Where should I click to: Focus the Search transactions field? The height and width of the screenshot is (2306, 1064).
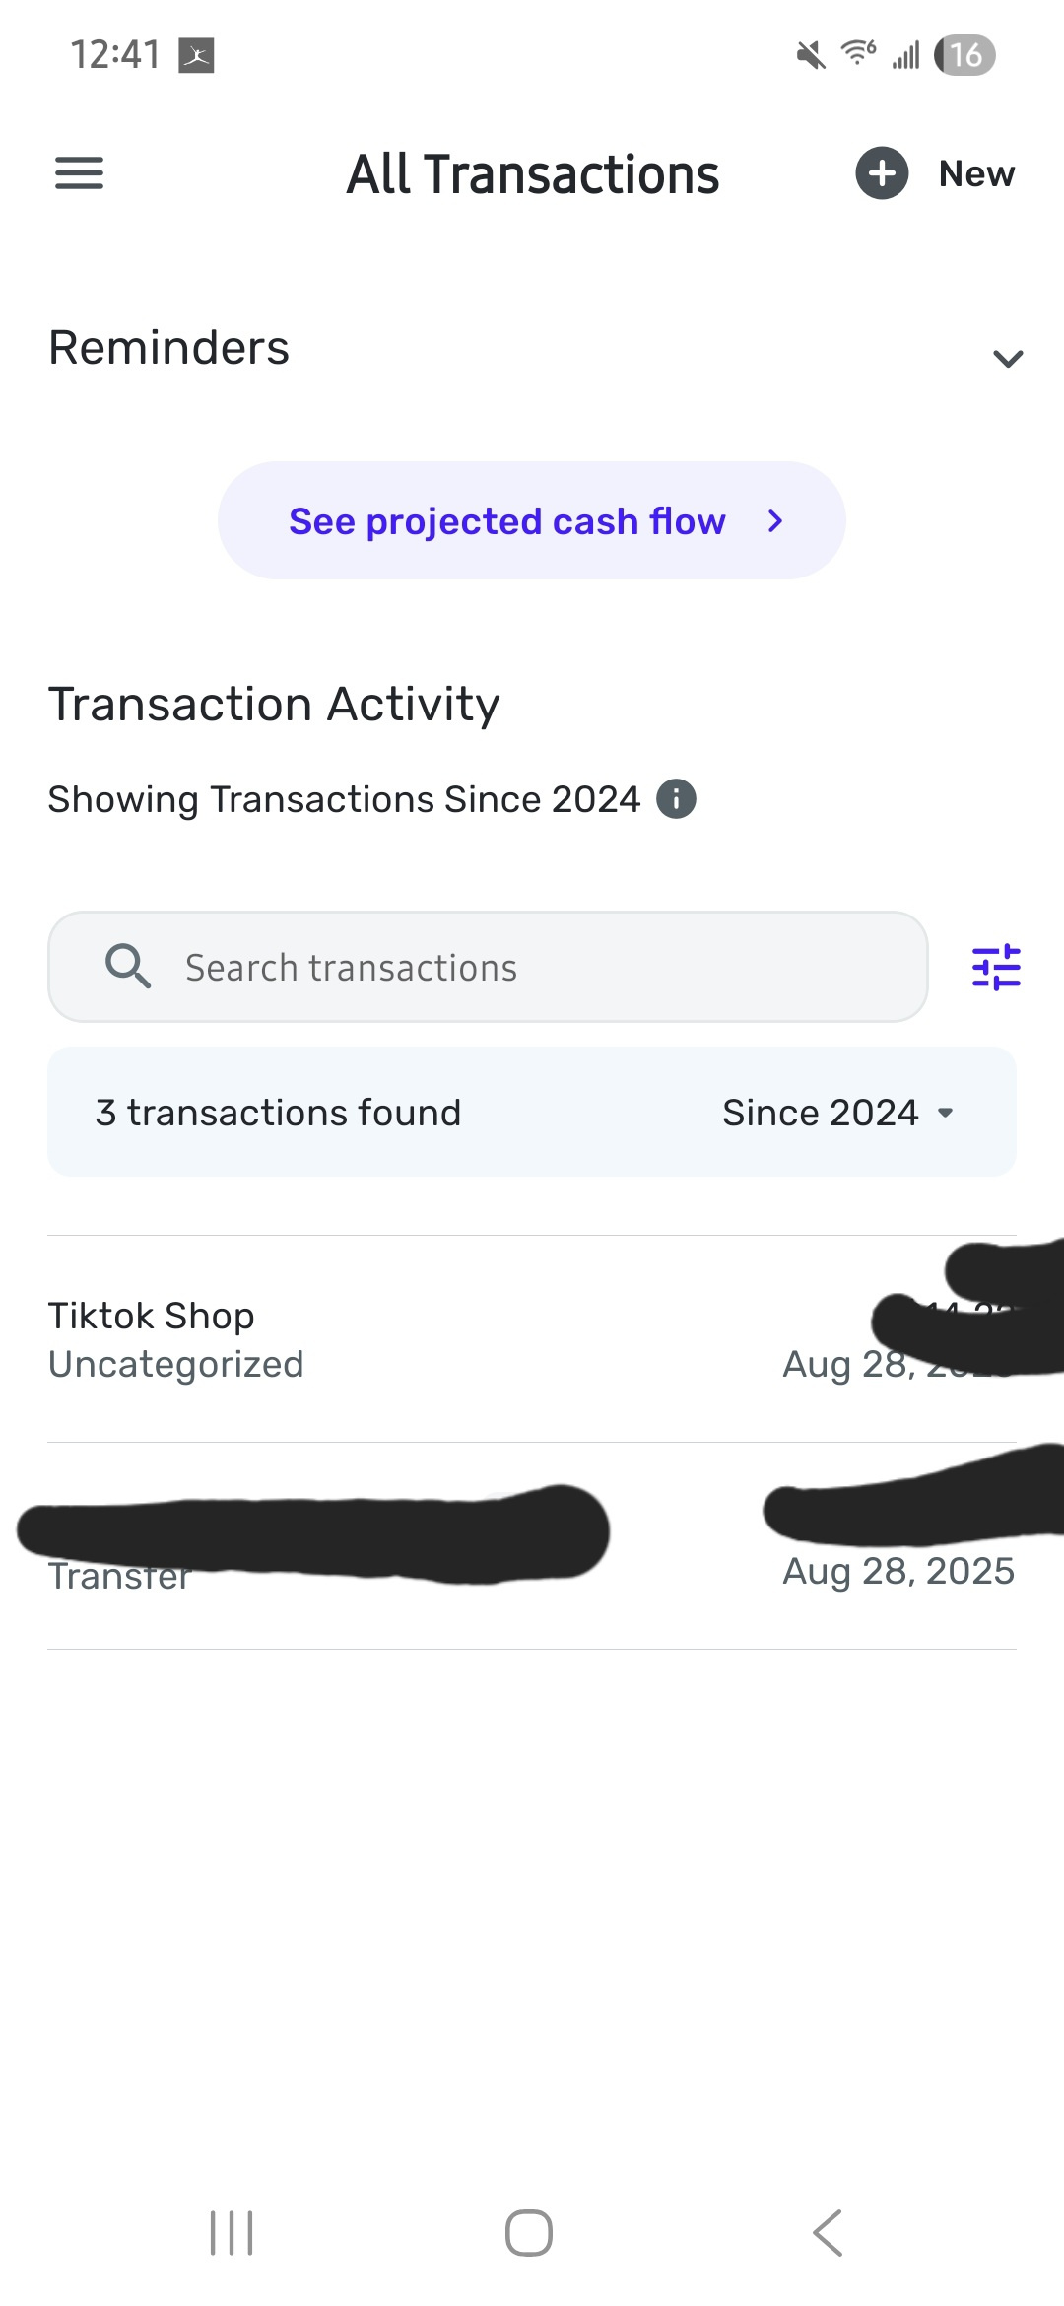point(532,967)
